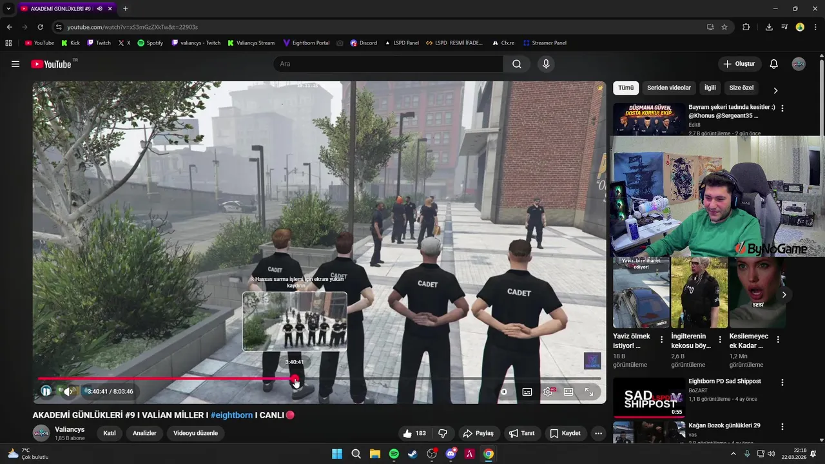Open options for Bayram şekeri video
Image resolution: width=825 pixels, height=464 pixels.
coord(782,108)
